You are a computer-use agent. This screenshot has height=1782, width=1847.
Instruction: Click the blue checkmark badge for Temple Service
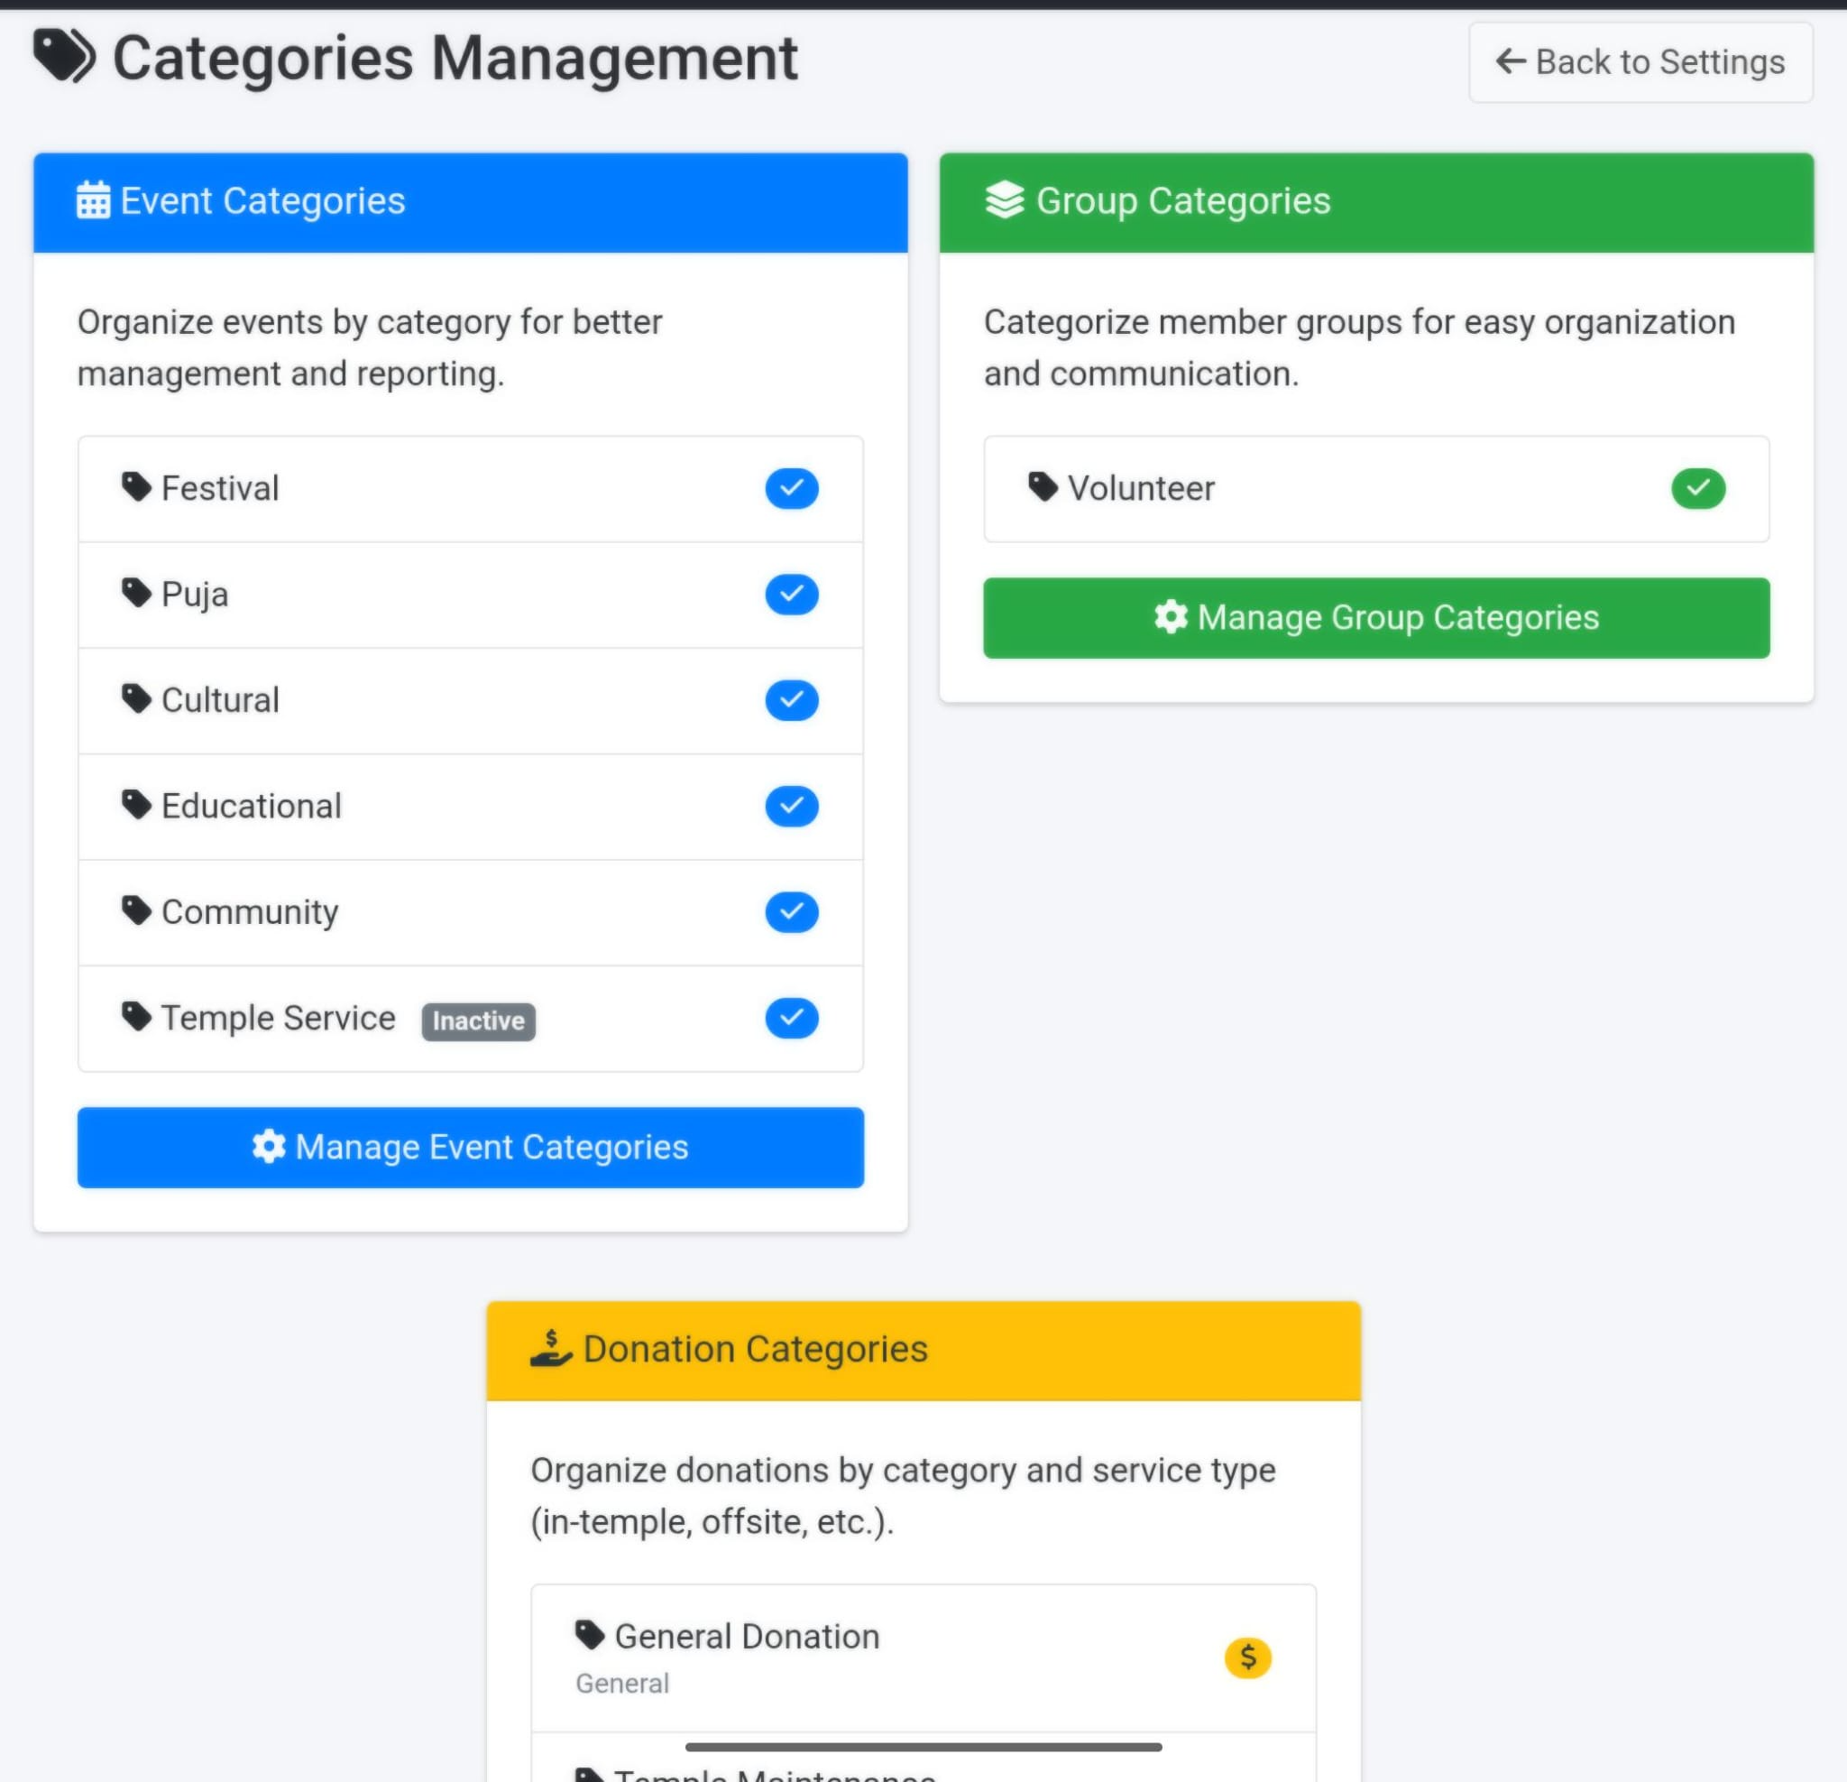791,1019
